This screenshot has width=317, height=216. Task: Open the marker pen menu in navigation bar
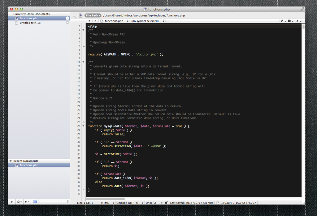(283, 21)
